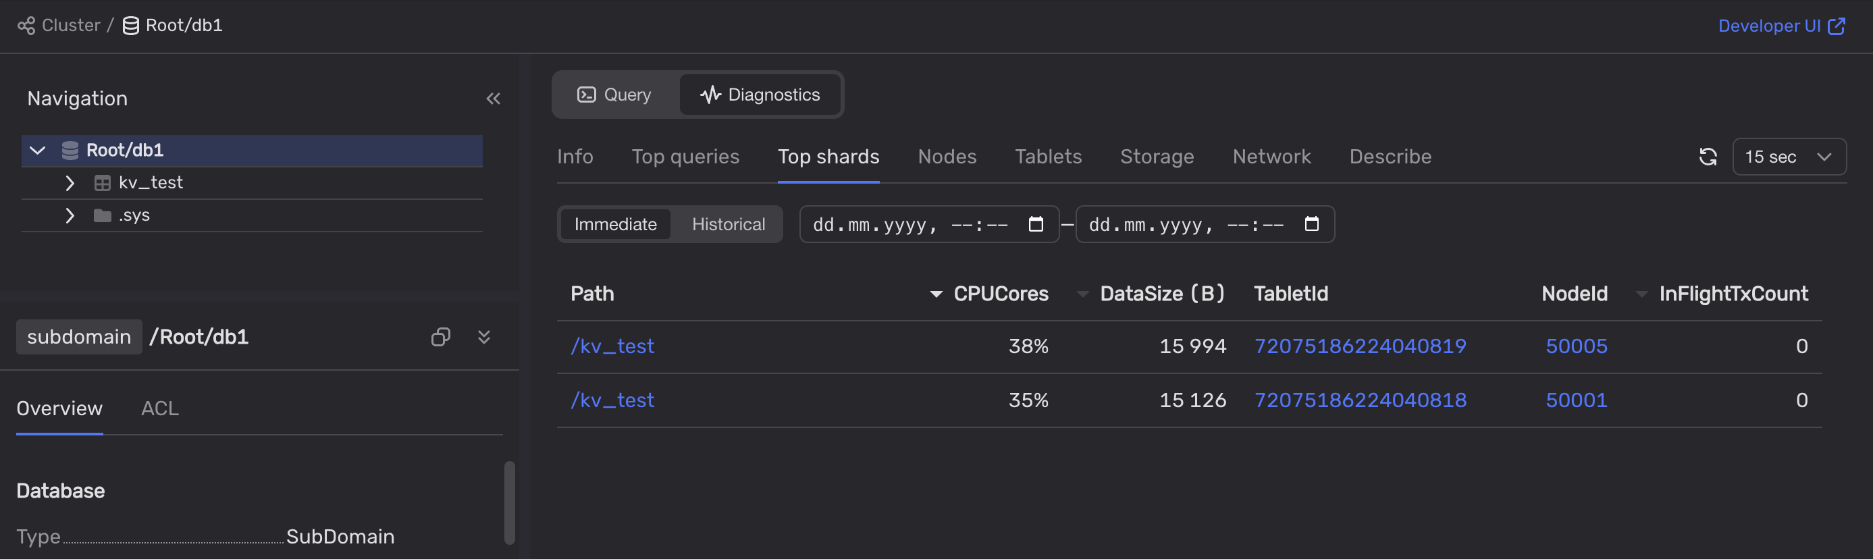Sort table by CPUCores column header
The height and width of the screenshot is (559, 1873).
click(1000, 294)
